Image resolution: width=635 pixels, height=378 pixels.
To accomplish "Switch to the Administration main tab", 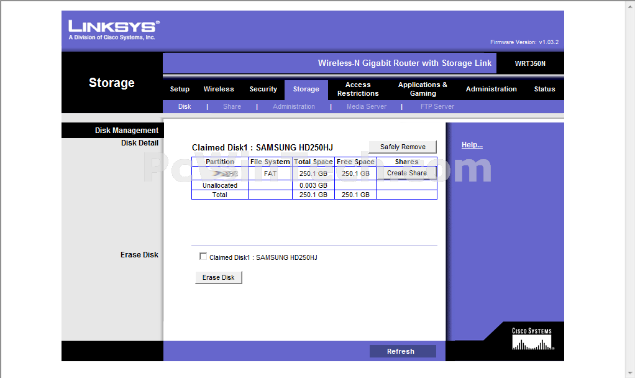I will [x=491, y=89].
